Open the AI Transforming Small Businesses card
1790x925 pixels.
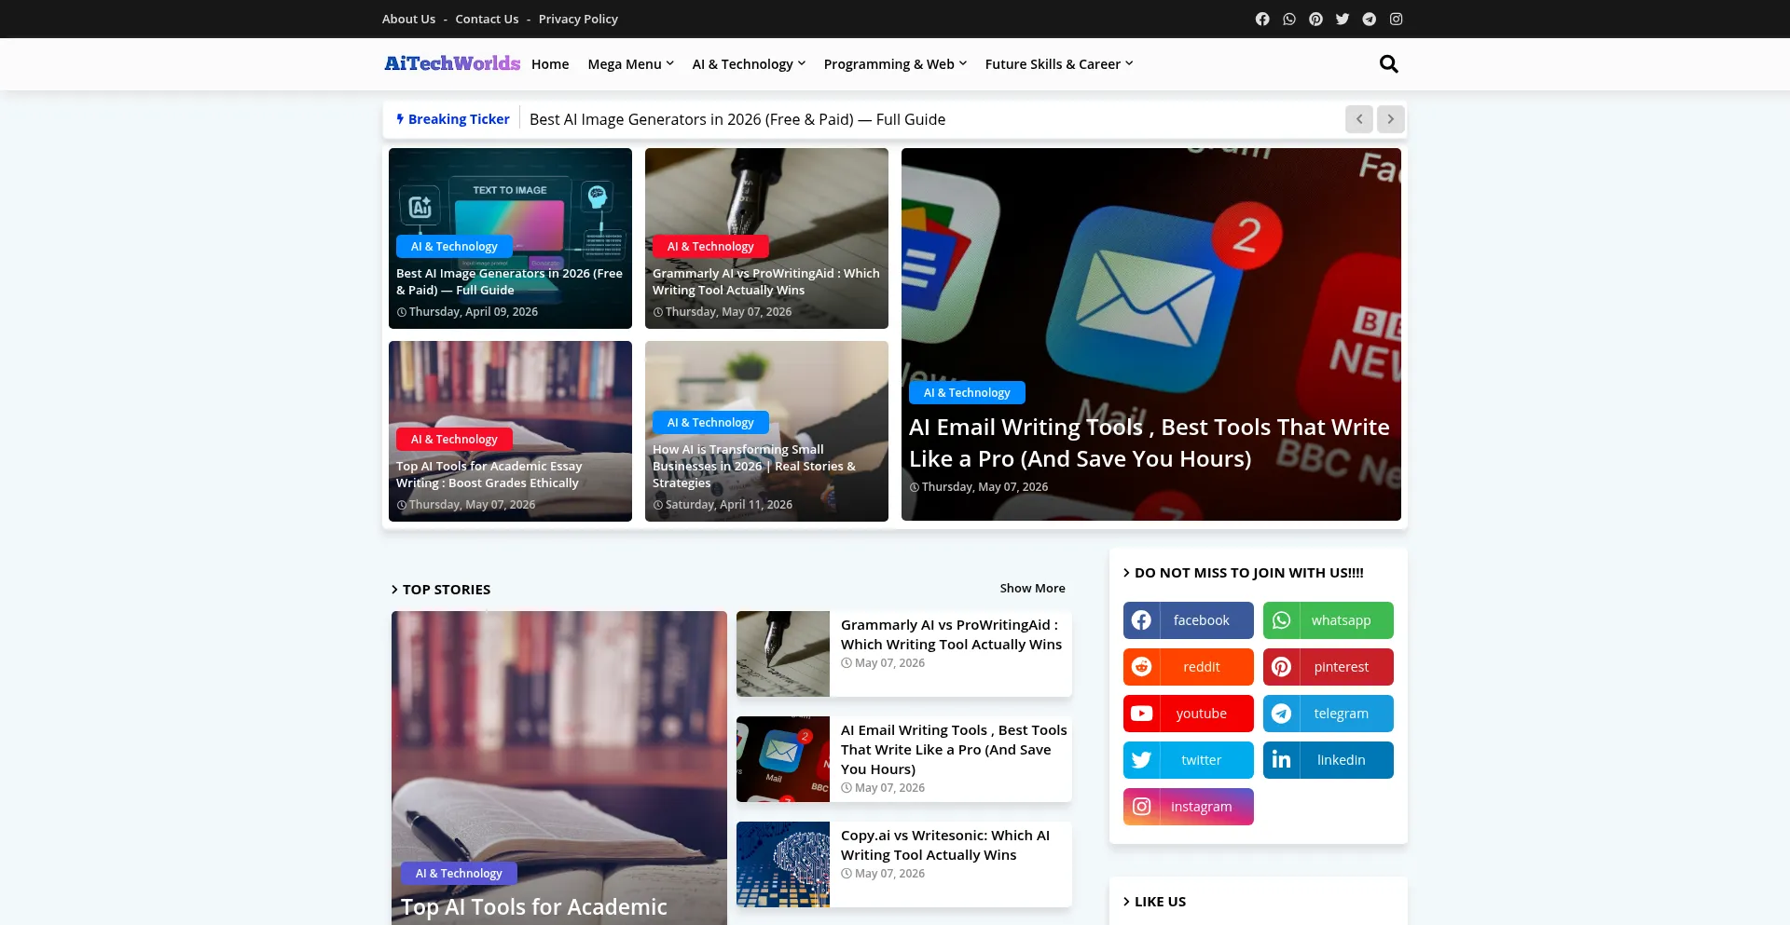click(766, 431)
